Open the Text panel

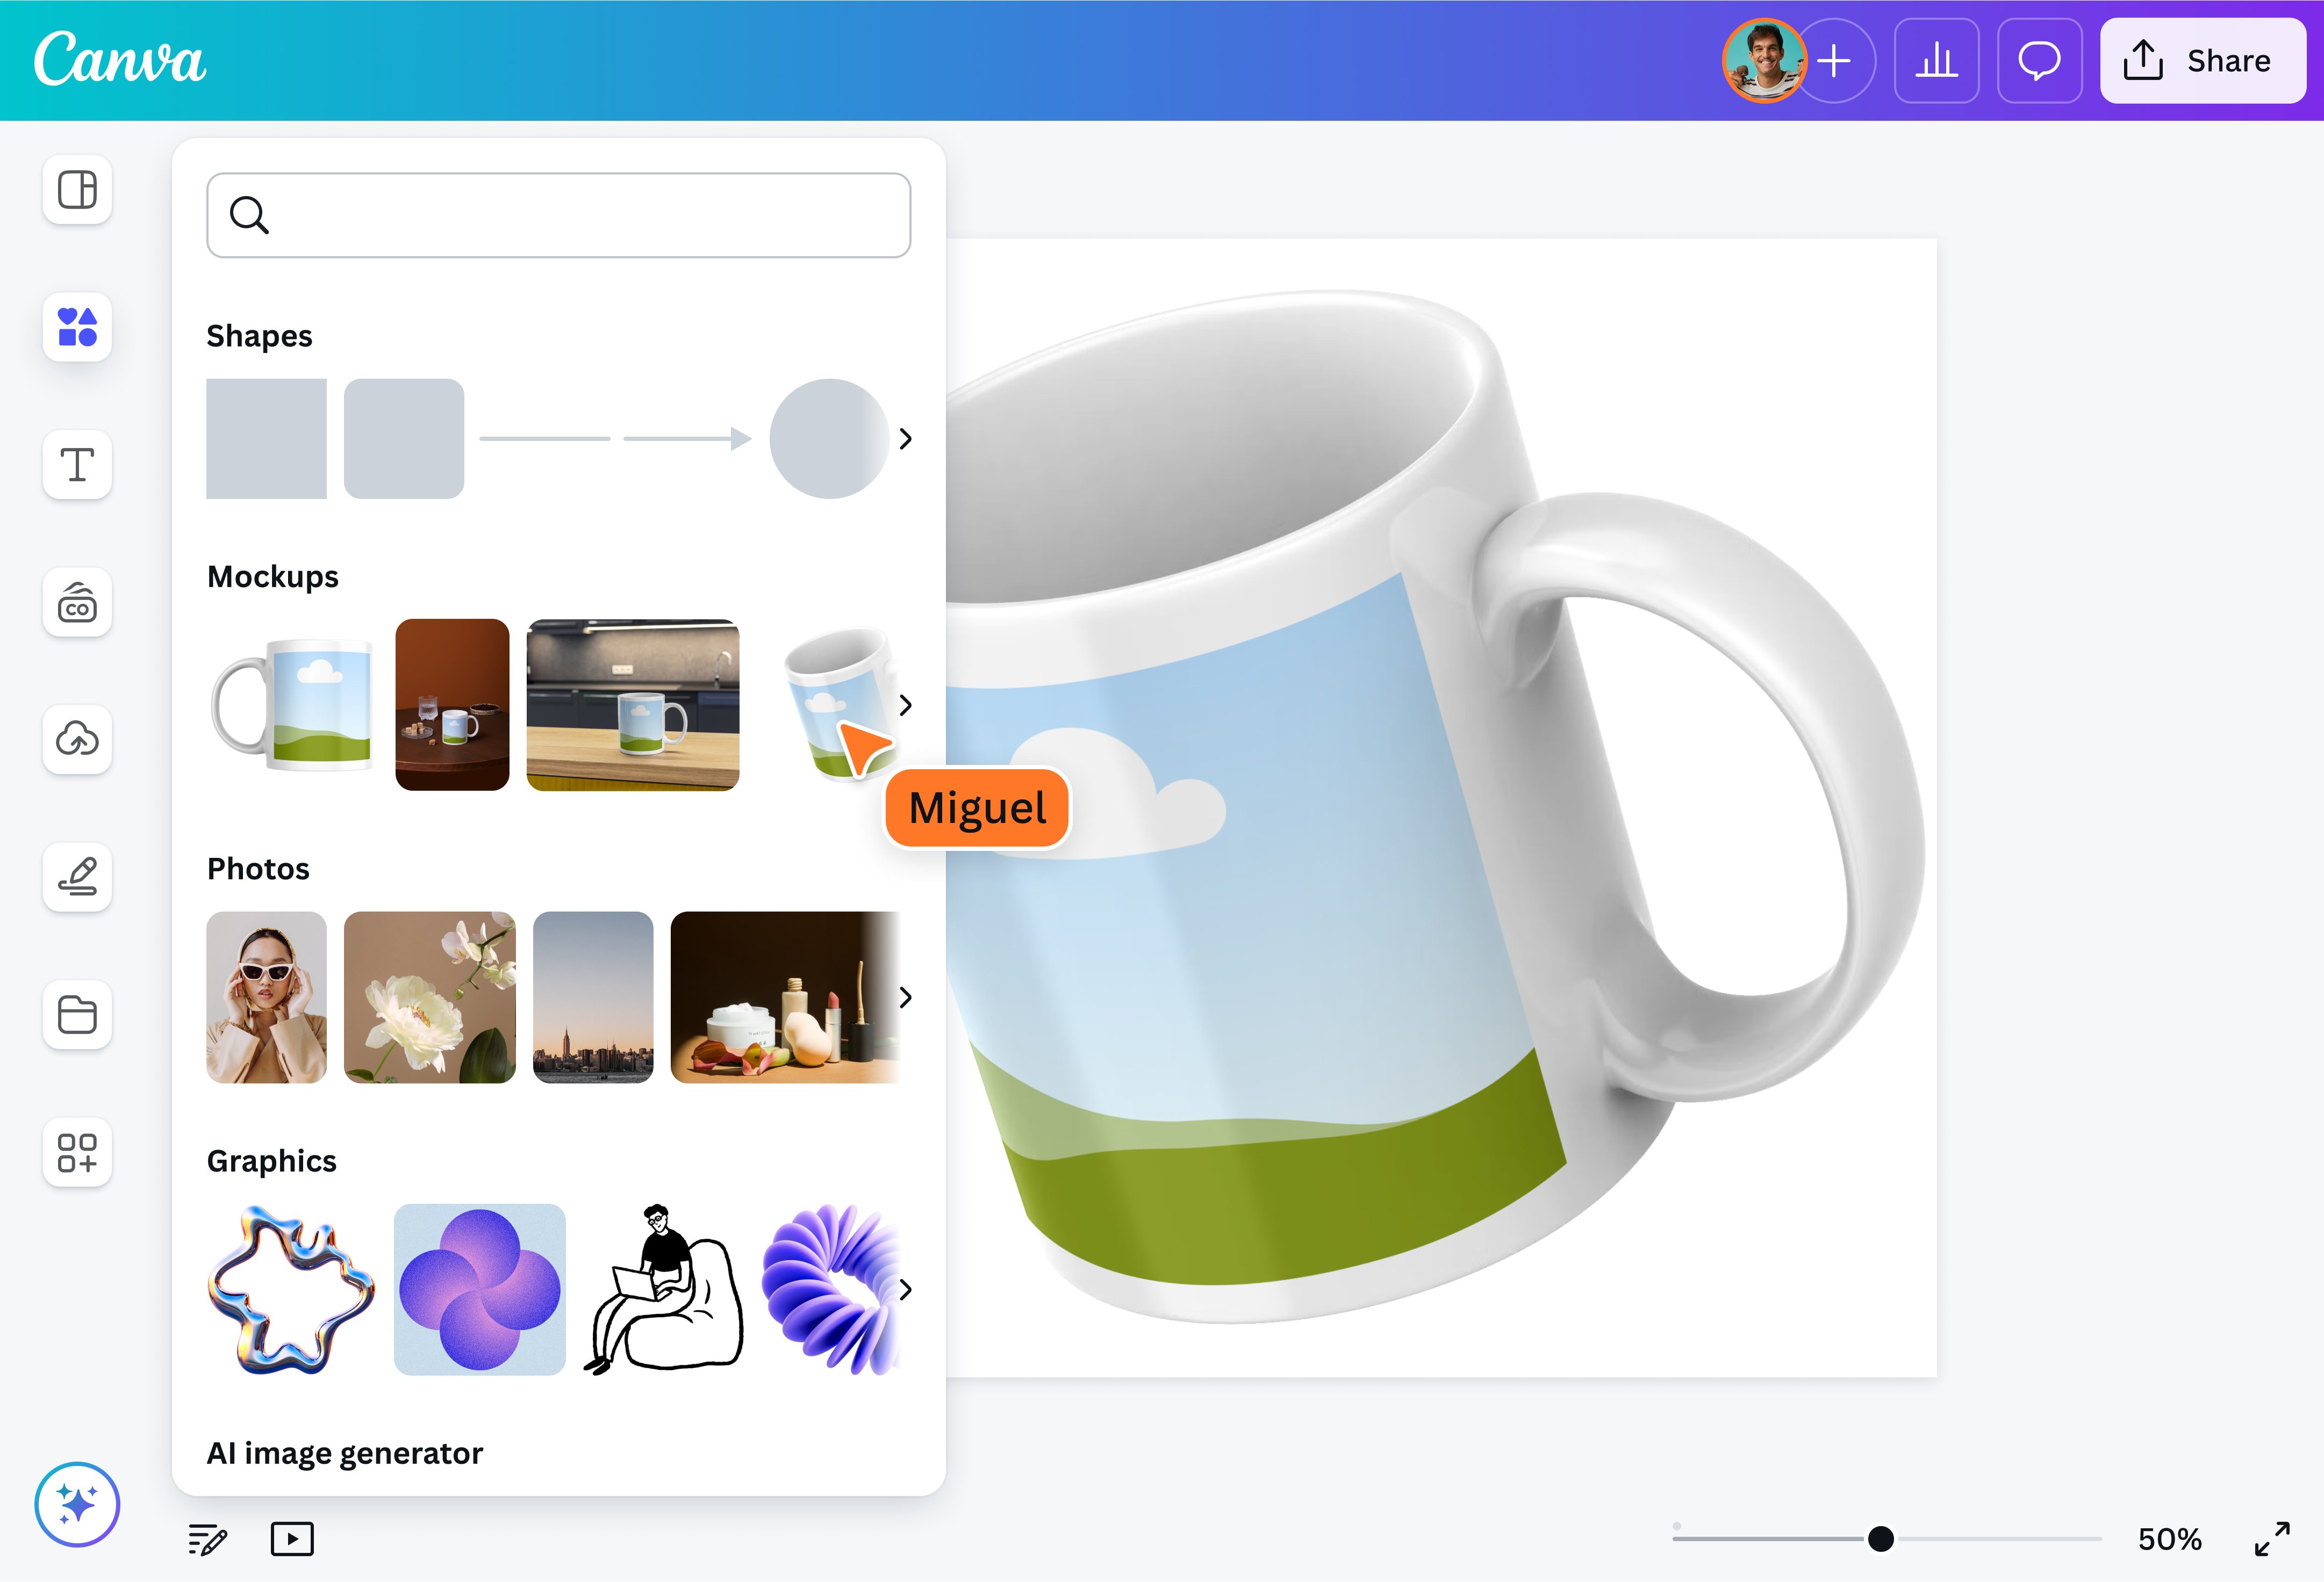click(x=77, y=466)
